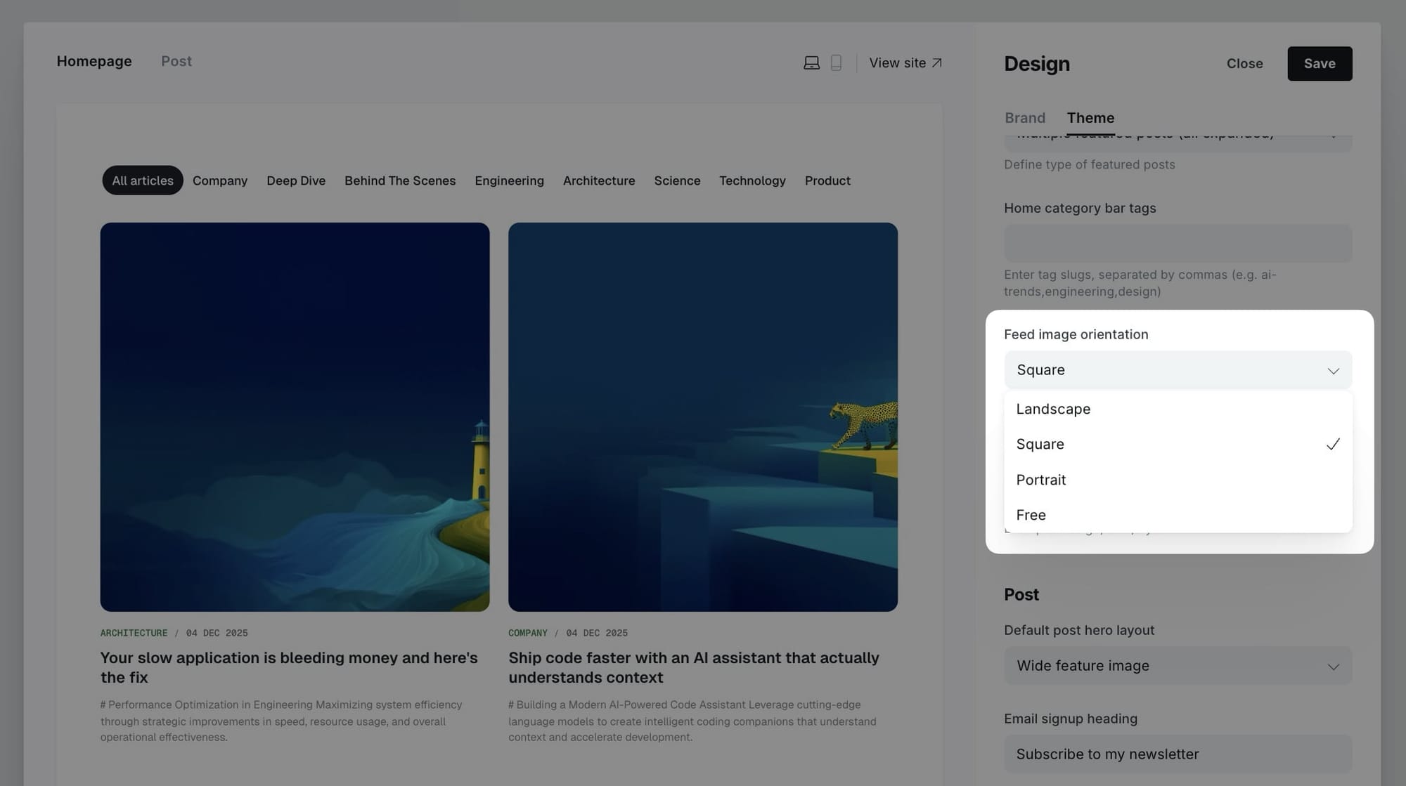This screenshot has height=786, width=1406.
Task: Switch to desktop preview mode
Action: [x=811, y=62]
